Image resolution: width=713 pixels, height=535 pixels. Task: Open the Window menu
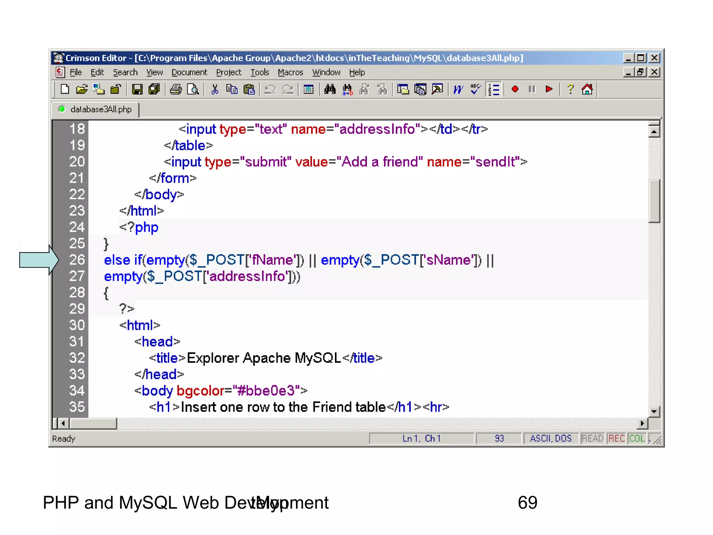[326, 72]
